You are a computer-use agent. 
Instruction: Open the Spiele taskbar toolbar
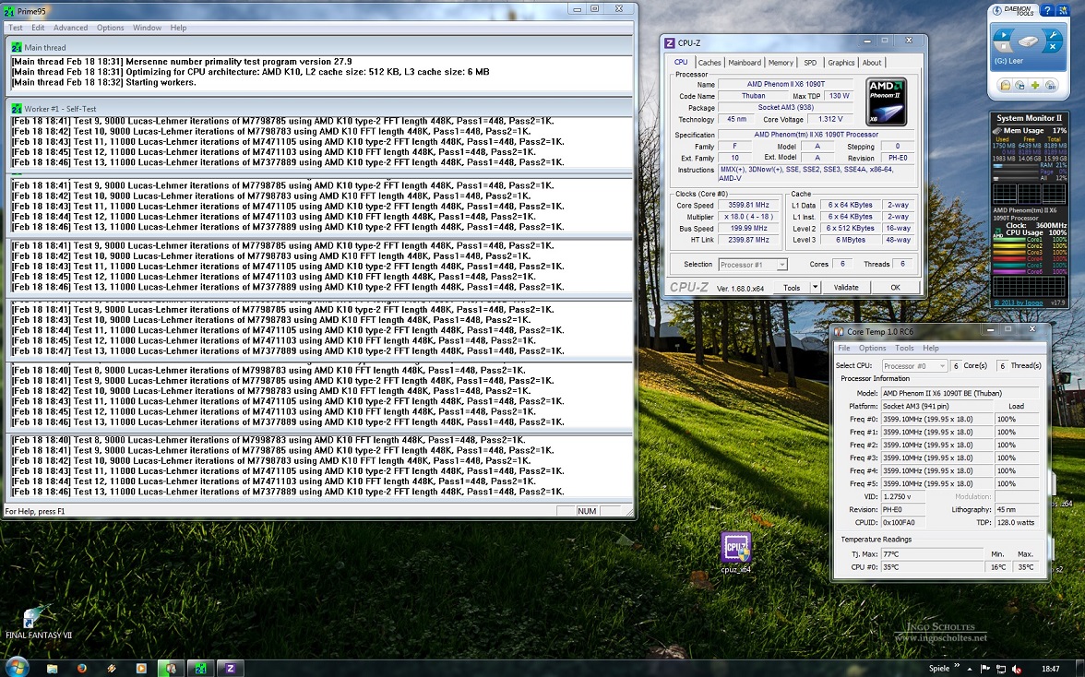tap(939, 668)
